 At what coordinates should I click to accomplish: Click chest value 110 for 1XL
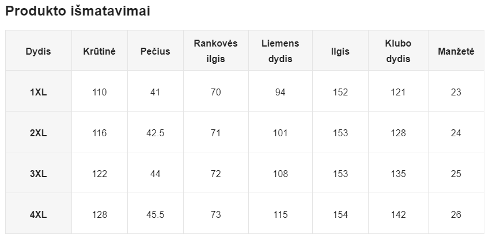(x=99, y=92)
